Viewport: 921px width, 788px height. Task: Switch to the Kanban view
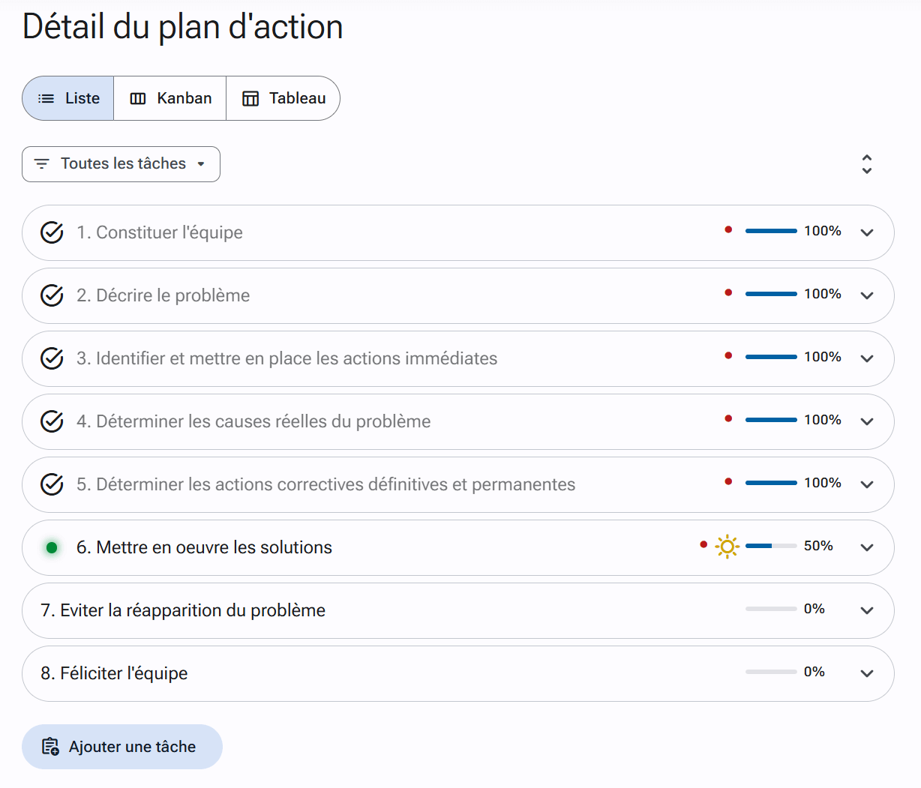(170, 98)
